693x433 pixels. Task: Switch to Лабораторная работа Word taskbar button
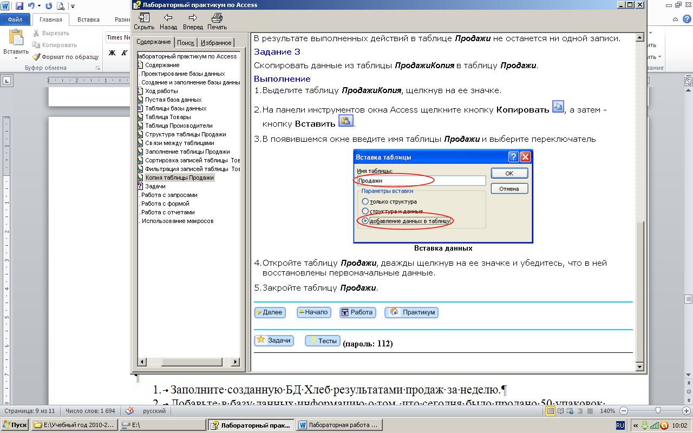click(x=339, y=425)
